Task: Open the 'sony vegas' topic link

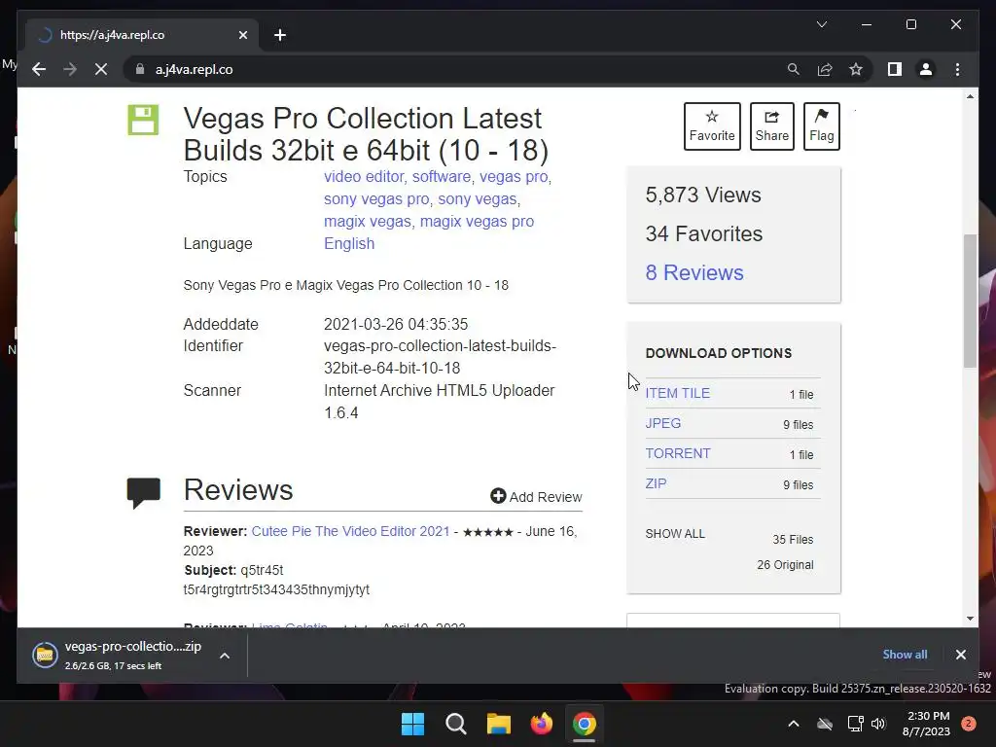Action: (477, 198)
